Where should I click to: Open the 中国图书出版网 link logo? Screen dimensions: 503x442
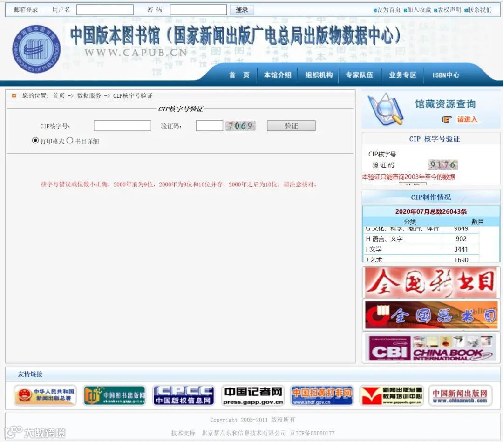(115, 395)
